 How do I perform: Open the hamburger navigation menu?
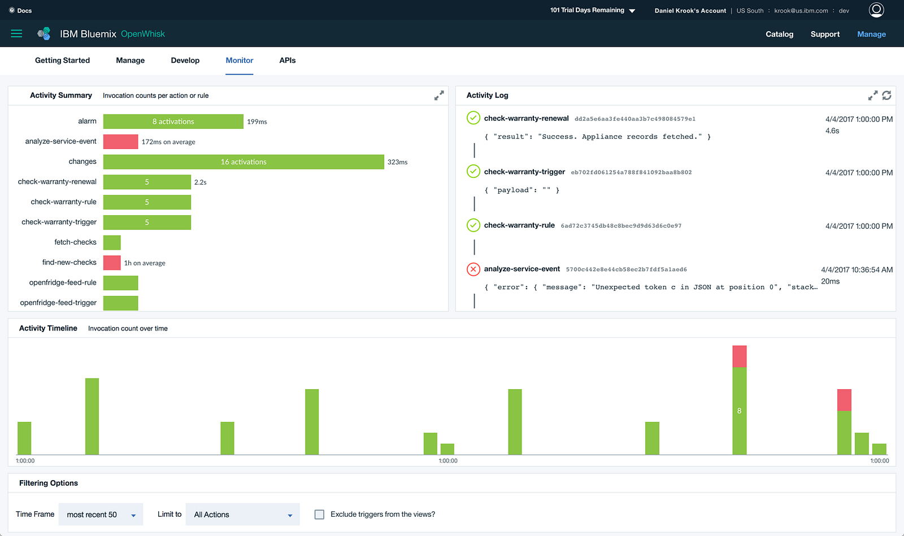click(x=16, y=34)
